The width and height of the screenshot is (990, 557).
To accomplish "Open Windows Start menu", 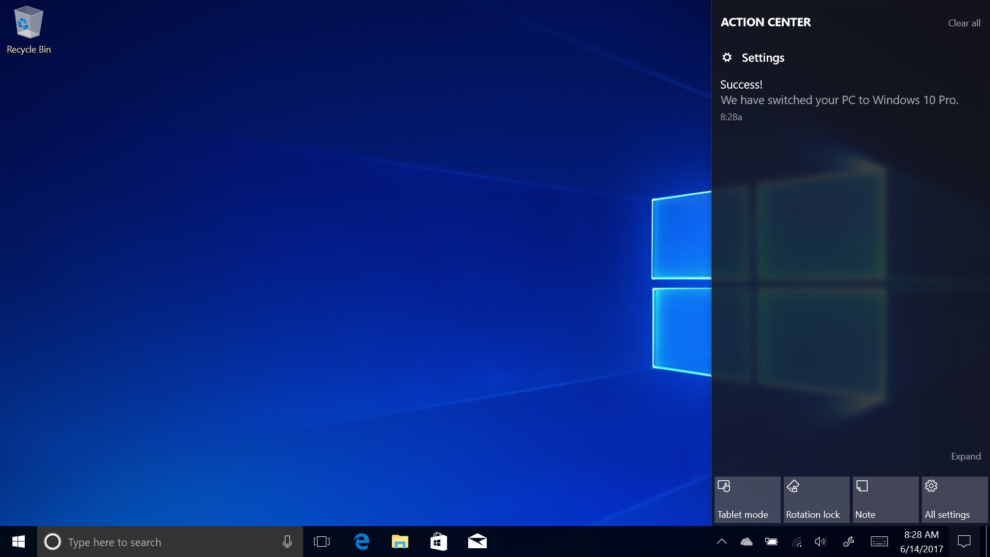I will (18, 542).
